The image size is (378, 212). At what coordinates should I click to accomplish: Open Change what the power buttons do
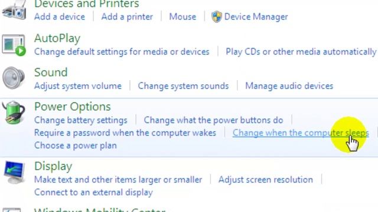click(x=213, y=120)
